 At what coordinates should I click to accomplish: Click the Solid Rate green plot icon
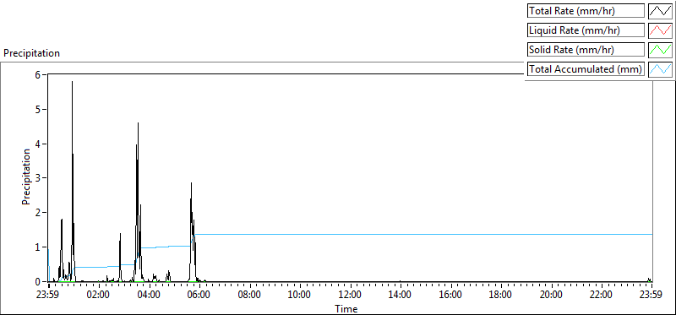[660, 50]
